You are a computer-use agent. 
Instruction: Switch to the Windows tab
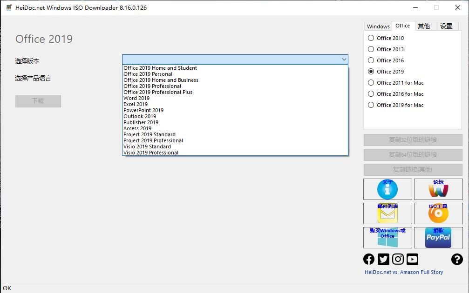tap(378, 27)
